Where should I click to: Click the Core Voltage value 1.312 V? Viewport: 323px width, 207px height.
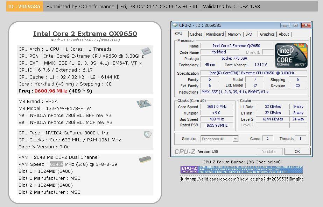[x=261, y=65]
